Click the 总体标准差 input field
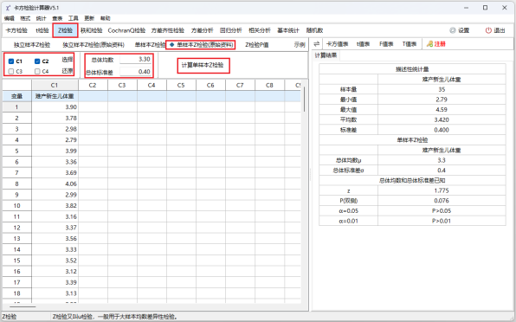This screenshot has width=516, height=322. (135, 72)
